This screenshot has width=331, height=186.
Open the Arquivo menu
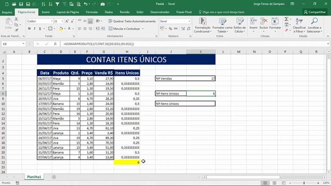pos(7,12)
